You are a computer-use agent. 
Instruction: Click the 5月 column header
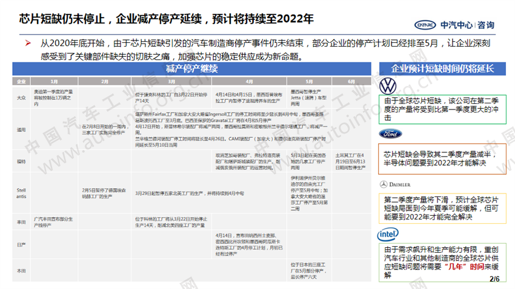click(x=309, y=81)
